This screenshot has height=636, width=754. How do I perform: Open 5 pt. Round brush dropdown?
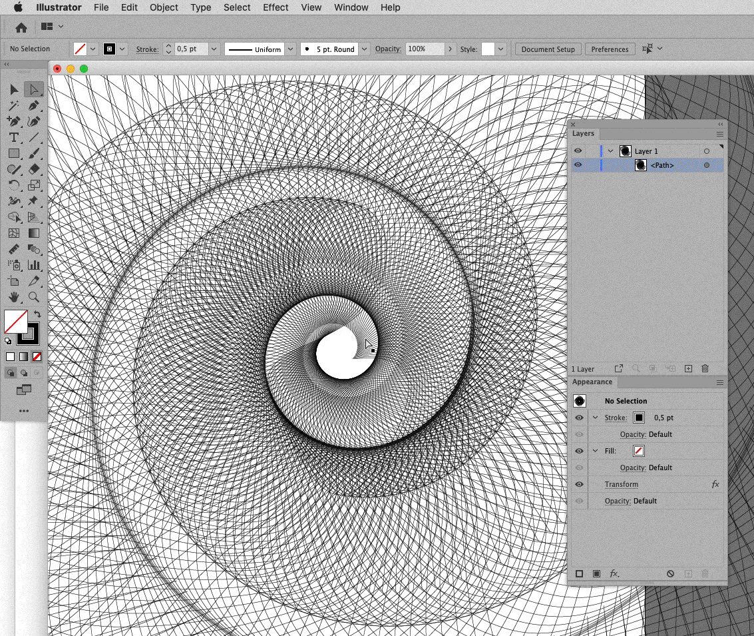click(364, 49)
